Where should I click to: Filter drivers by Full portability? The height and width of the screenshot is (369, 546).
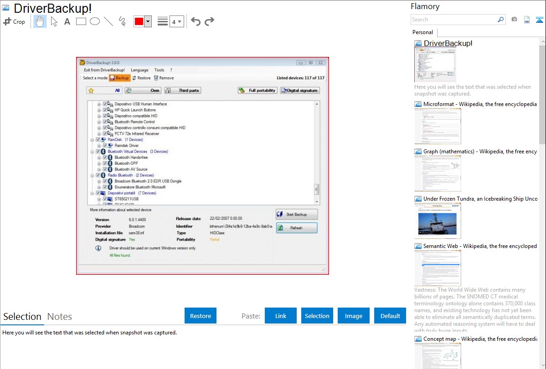(258, 91)
